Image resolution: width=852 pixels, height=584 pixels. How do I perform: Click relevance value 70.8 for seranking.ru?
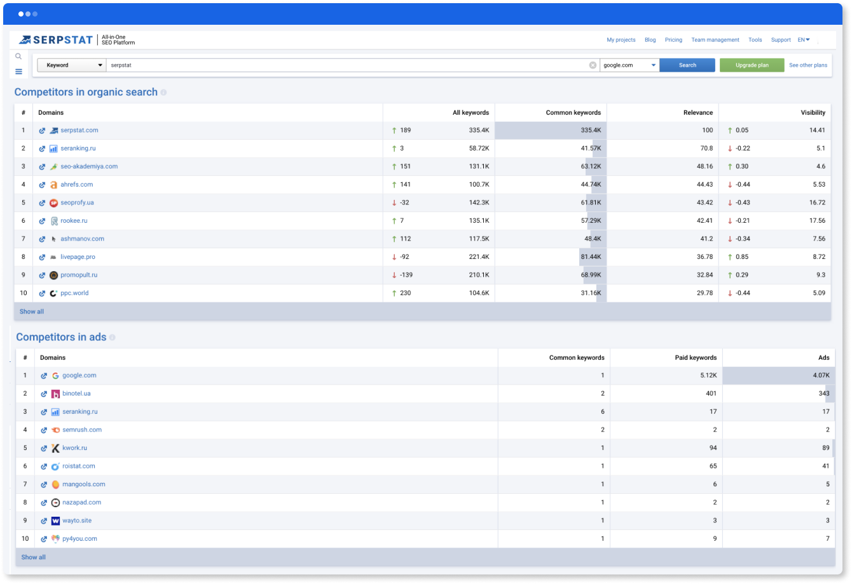point(706,149)
